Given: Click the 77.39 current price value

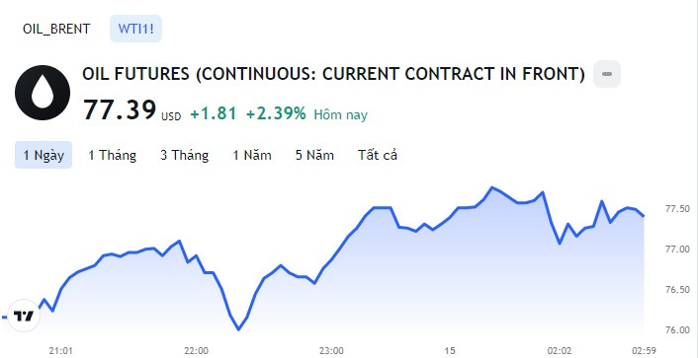Looking at the screenshot, I should pyautogui.click(x=120, y=109).
